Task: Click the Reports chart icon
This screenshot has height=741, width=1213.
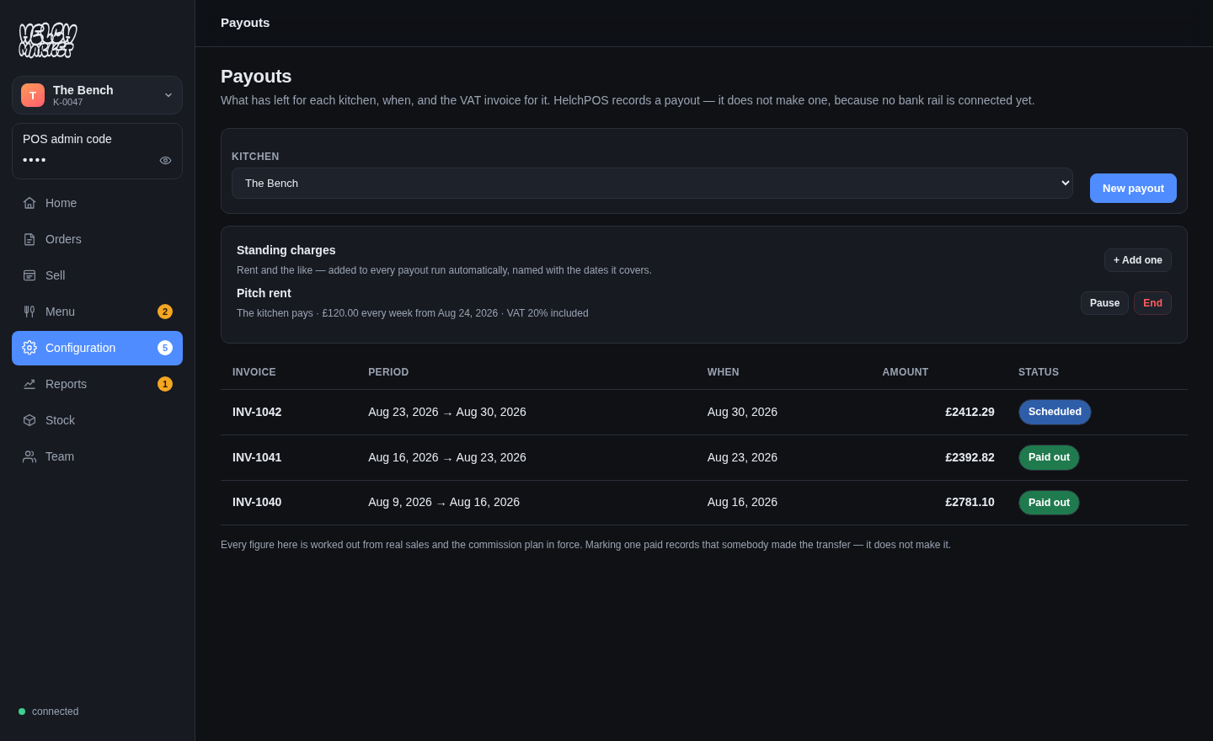Action: tap(29, 384)
